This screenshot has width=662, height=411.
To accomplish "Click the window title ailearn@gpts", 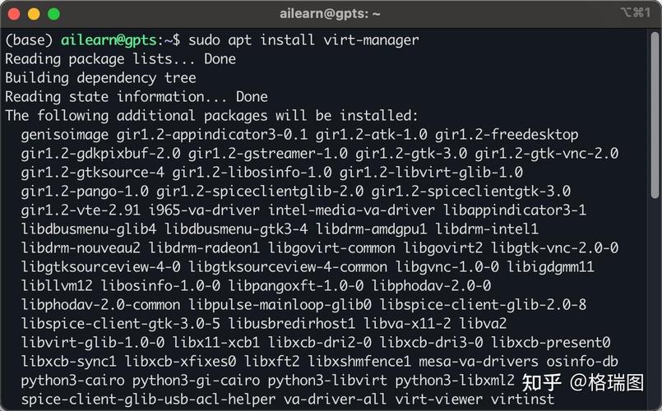I will point(330,14).
